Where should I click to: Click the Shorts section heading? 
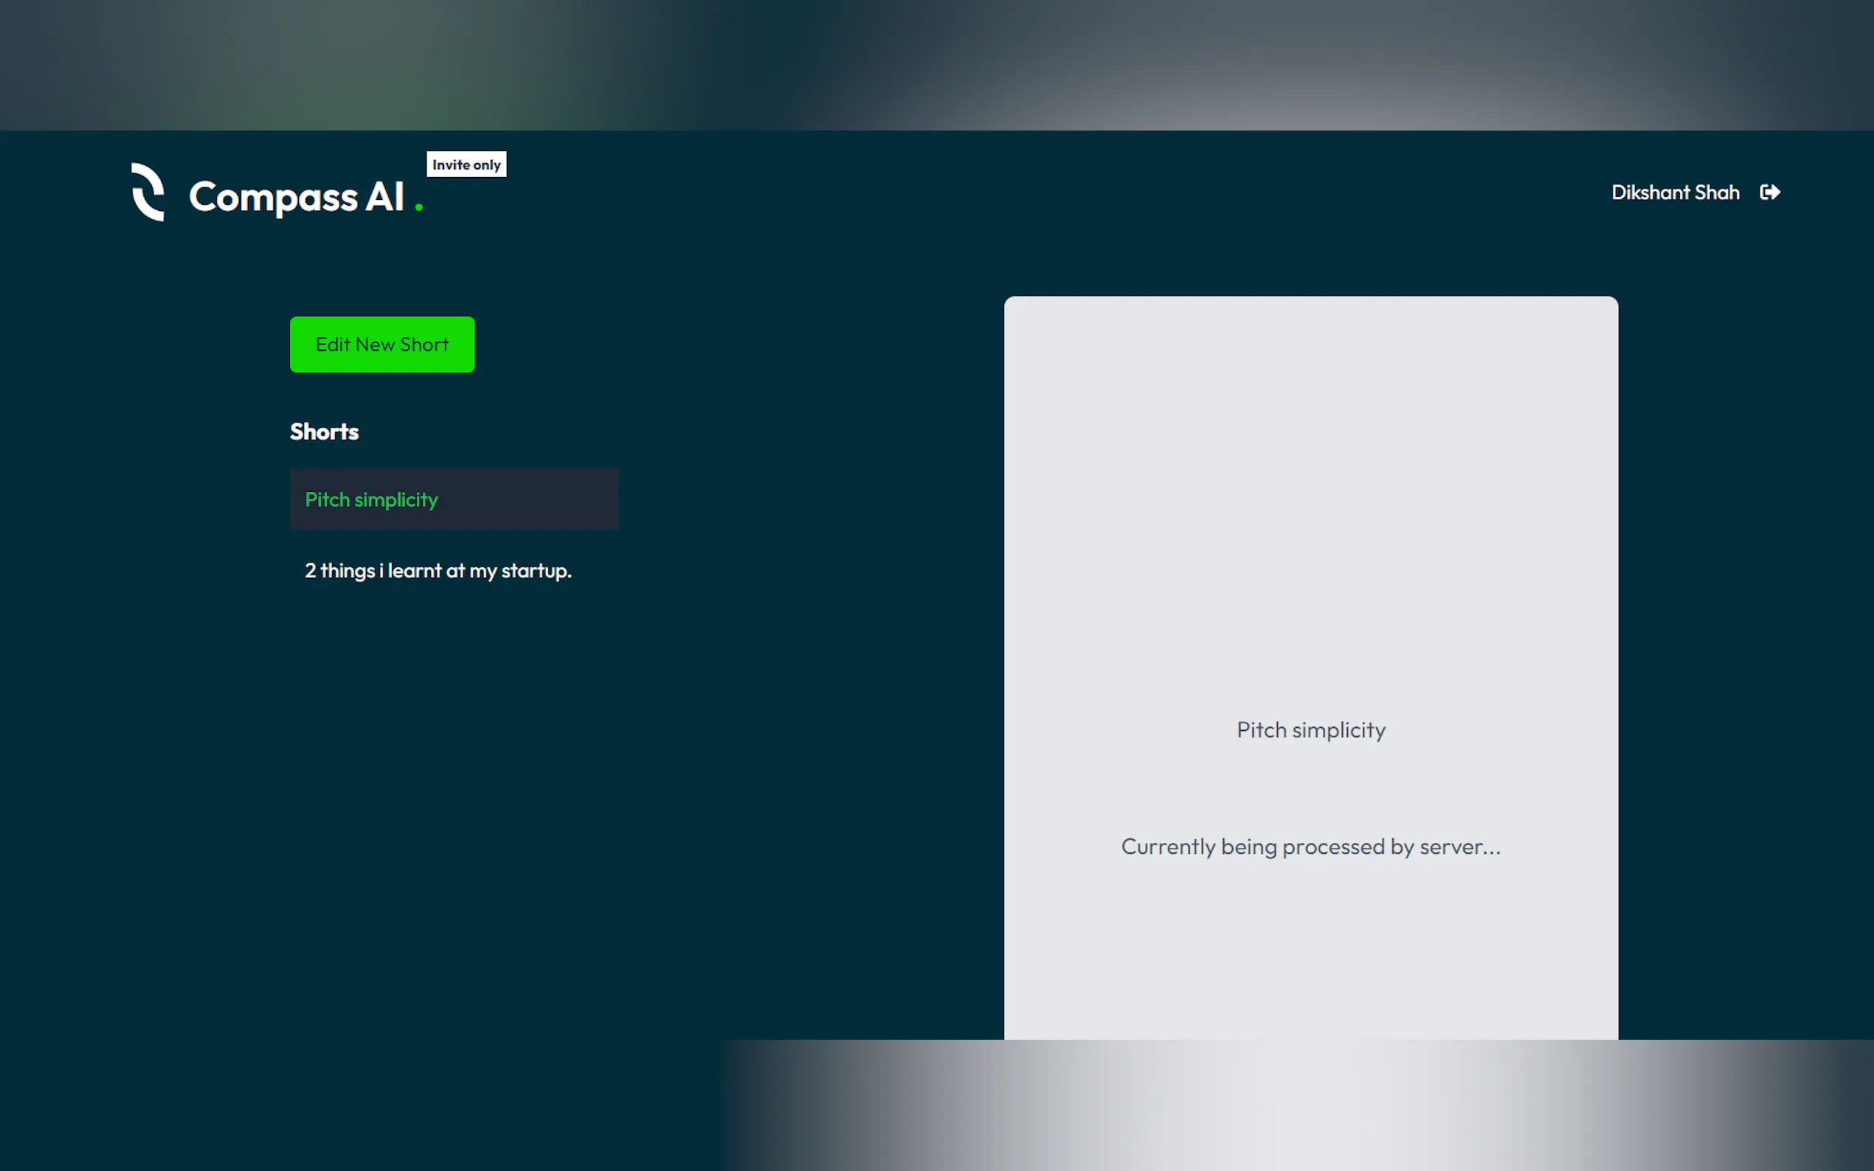(324, 431)
